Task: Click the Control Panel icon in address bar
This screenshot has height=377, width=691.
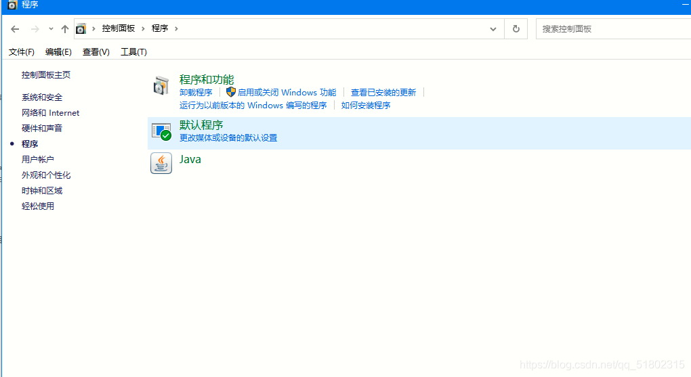Action: [x=81, y=29]
